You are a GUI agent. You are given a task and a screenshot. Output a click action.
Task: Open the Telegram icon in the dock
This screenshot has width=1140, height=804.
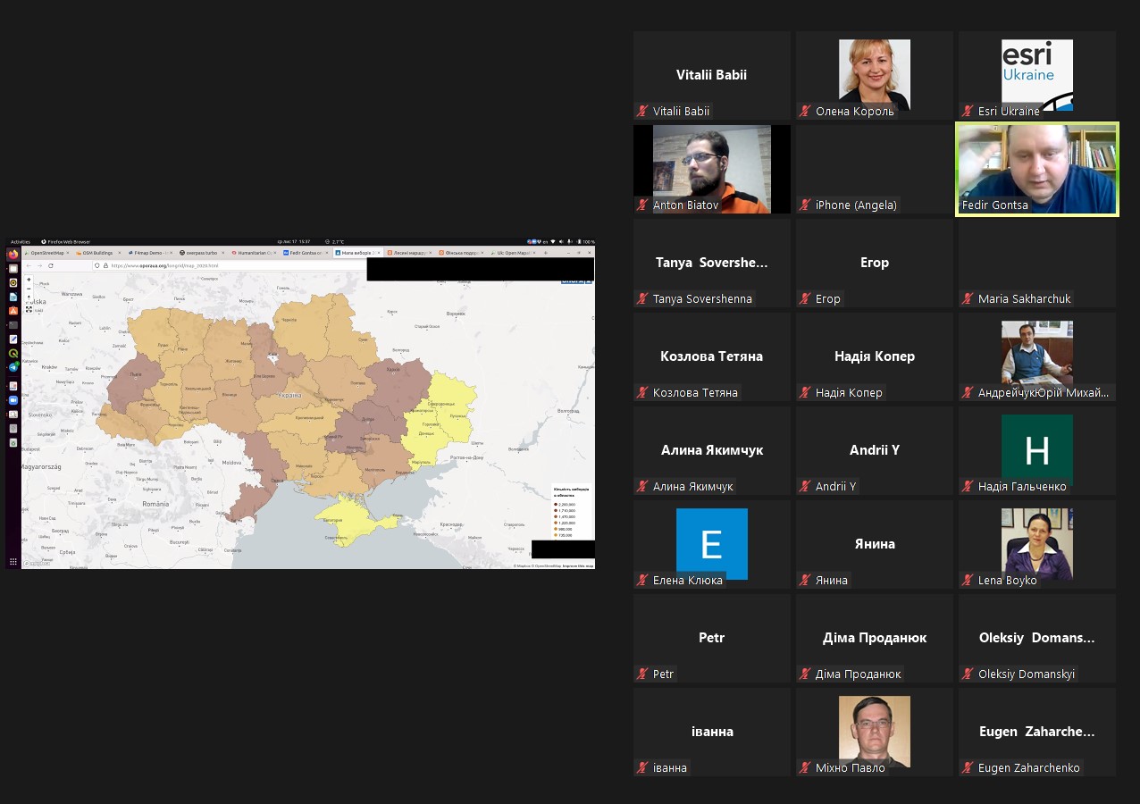13,367
